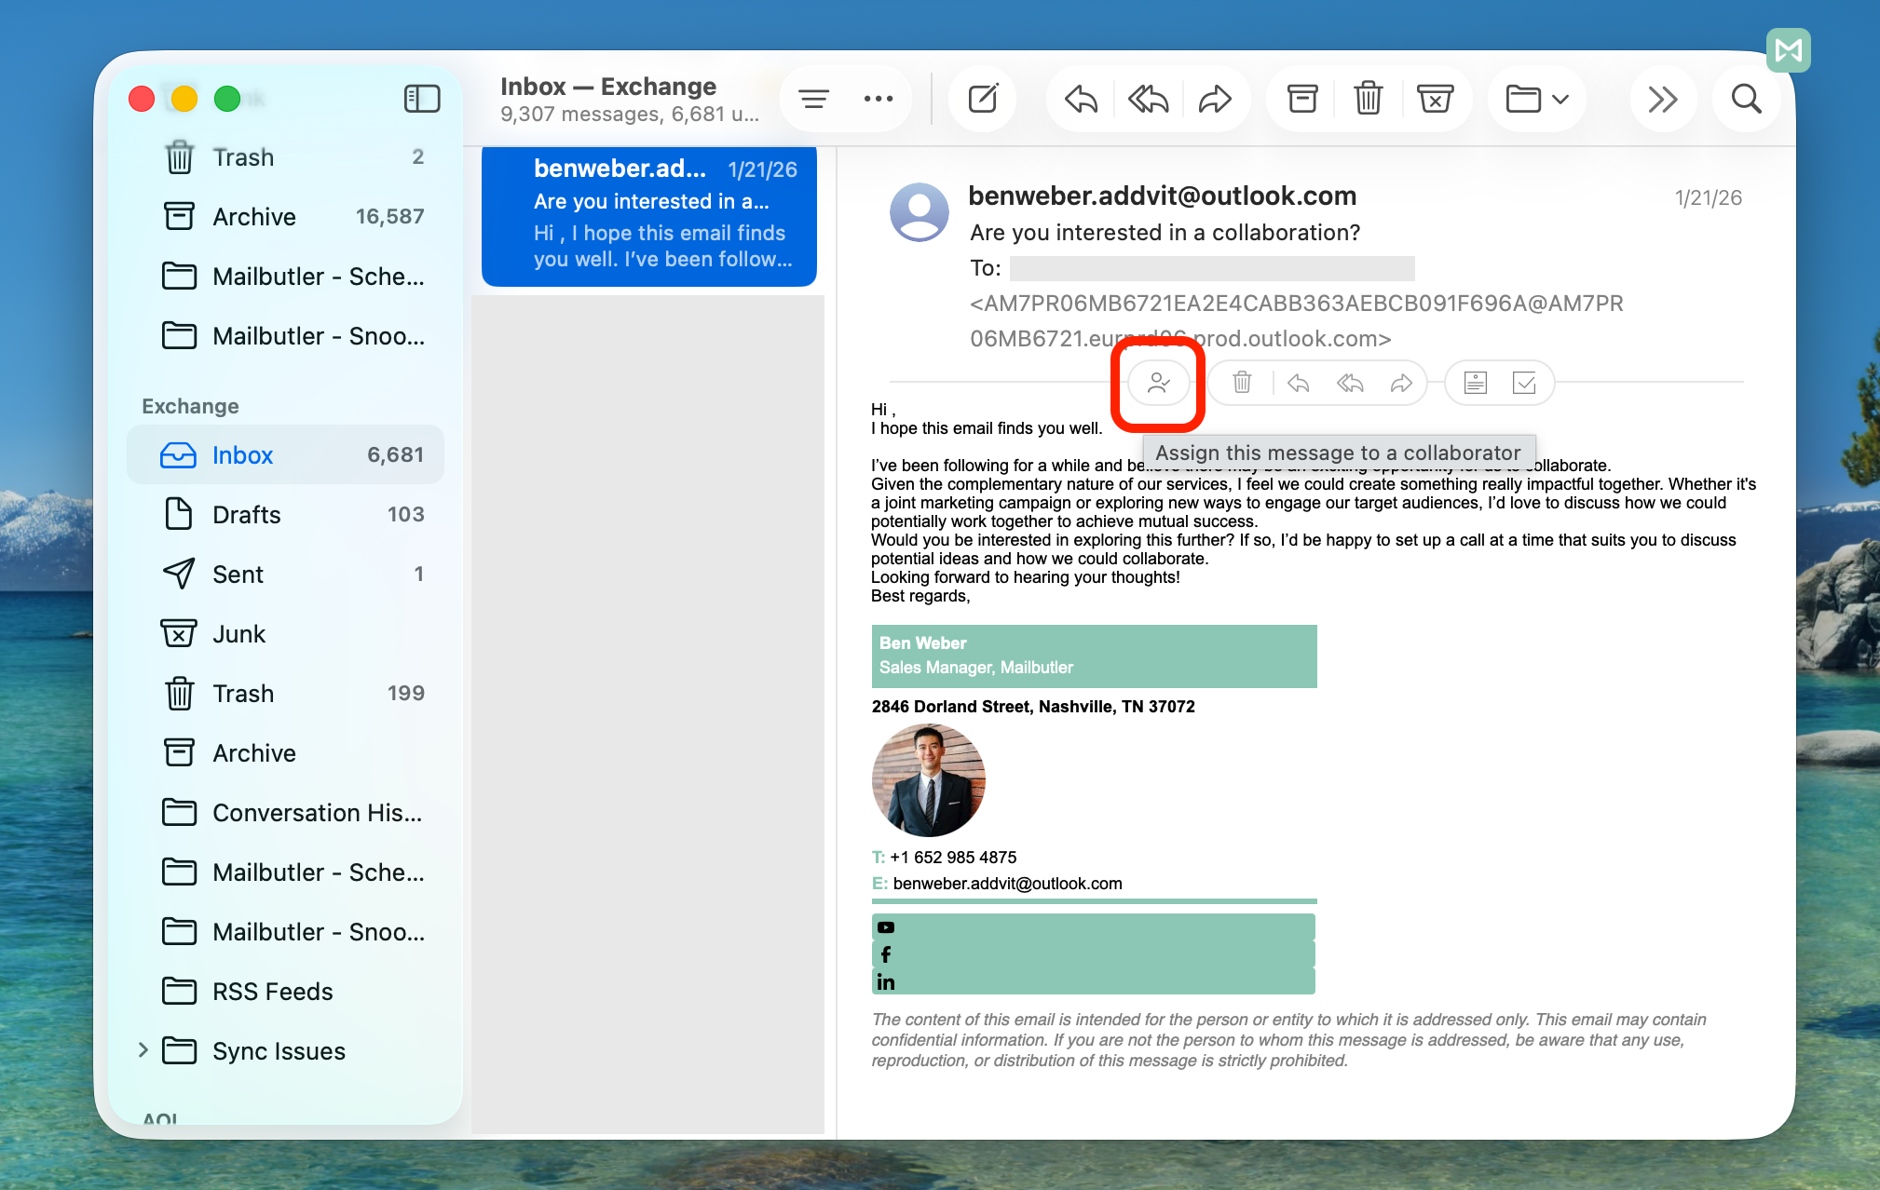Click the sender address benweber.addvit@outlook.com in header

(1162, 196)
